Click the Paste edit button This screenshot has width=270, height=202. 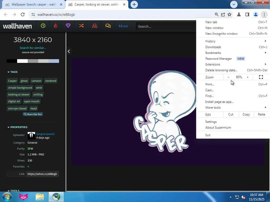pos(261,114)
